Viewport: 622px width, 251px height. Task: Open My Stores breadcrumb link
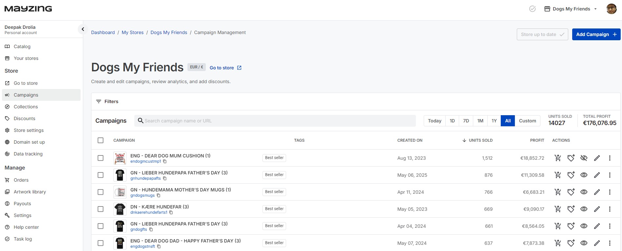click(133, 32)
